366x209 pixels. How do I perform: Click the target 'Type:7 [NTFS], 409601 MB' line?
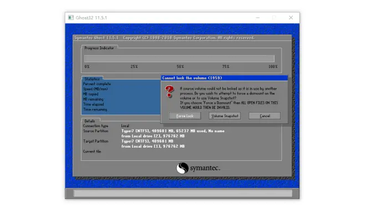[147, 142]
